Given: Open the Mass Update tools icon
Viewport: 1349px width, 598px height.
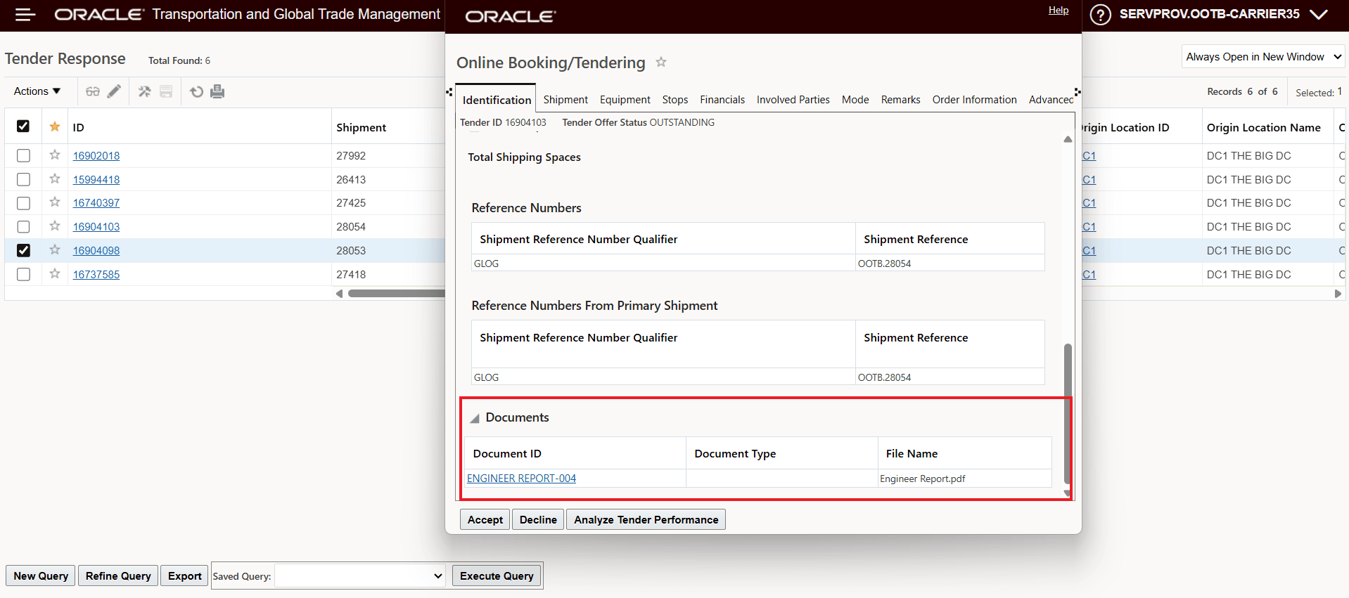Looking at the screenshot, I should coord(144,91).
